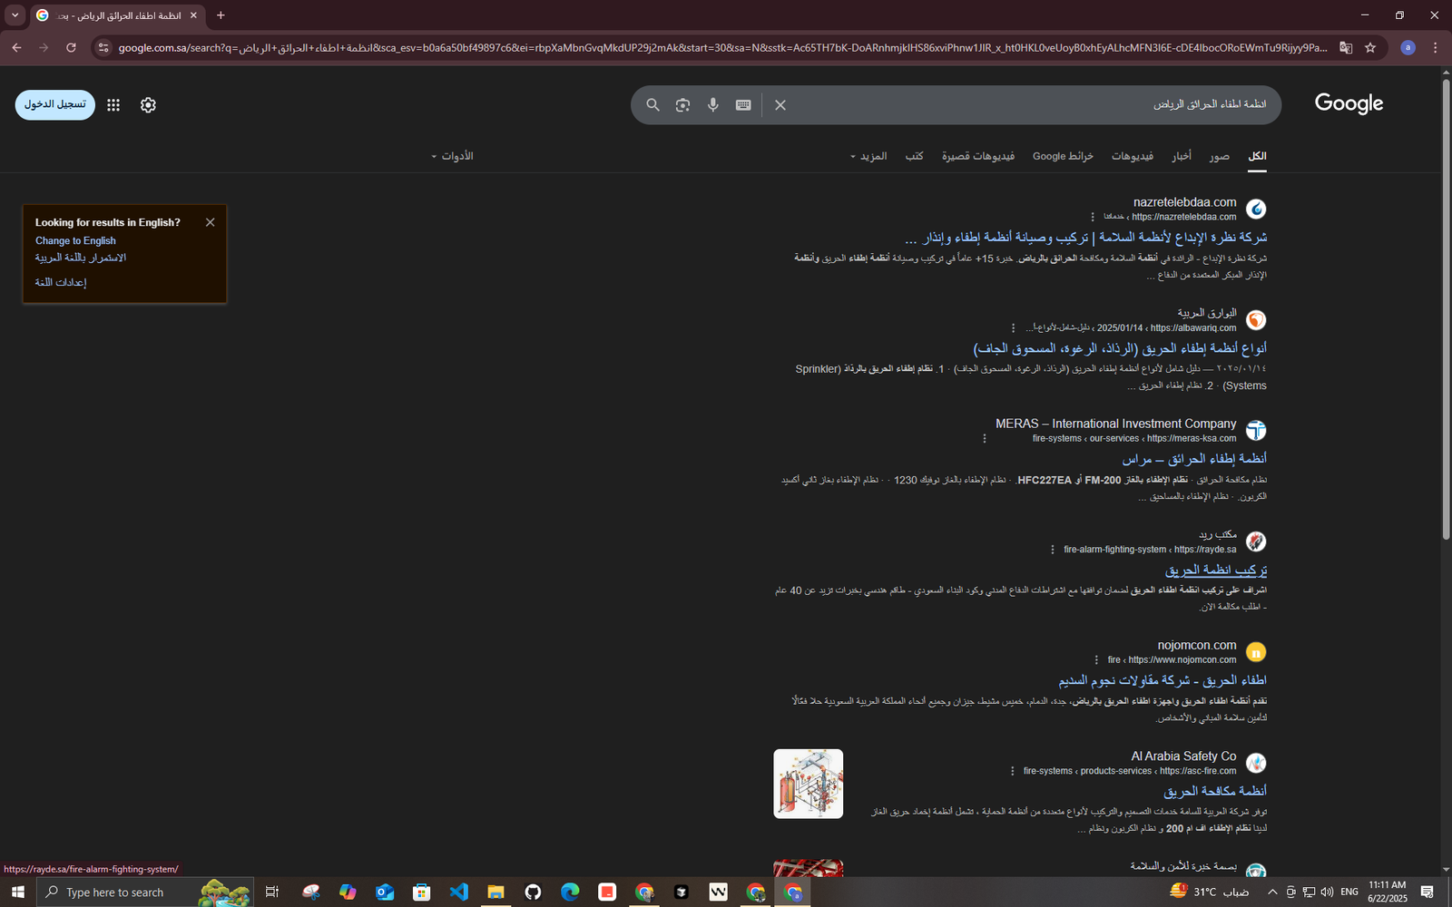The width and height of the screenshot is (1452, 907).
Task: Click the translate page icon in address bar
Action: 1346,47
